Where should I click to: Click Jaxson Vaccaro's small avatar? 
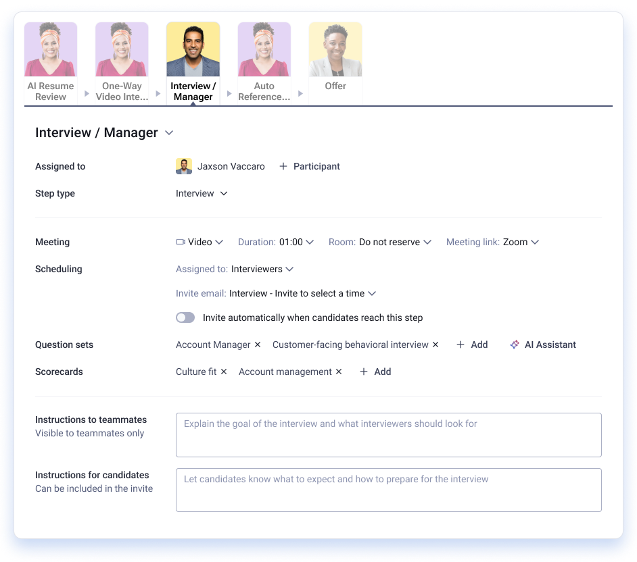184,166
